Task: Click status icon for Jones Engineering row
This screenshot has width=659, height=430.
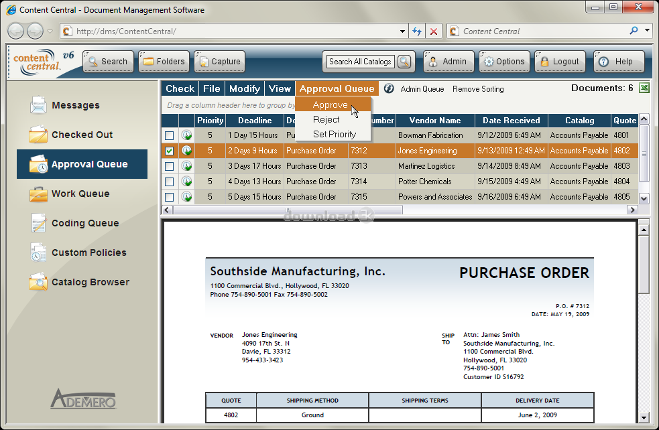Action: point(186,150)
